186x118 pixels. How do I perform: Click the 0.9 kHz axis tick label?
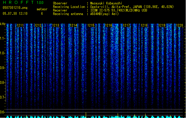[x=2, y=68]
